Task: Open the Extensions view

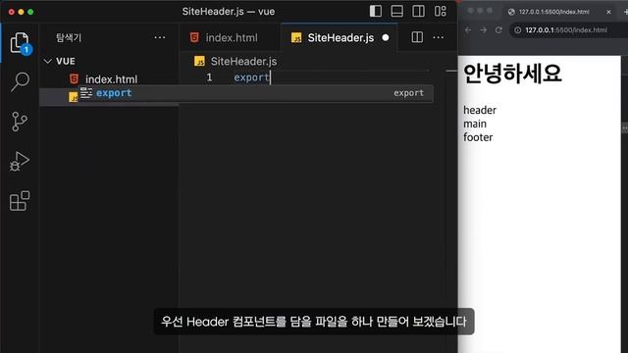Action: (20, 200)
